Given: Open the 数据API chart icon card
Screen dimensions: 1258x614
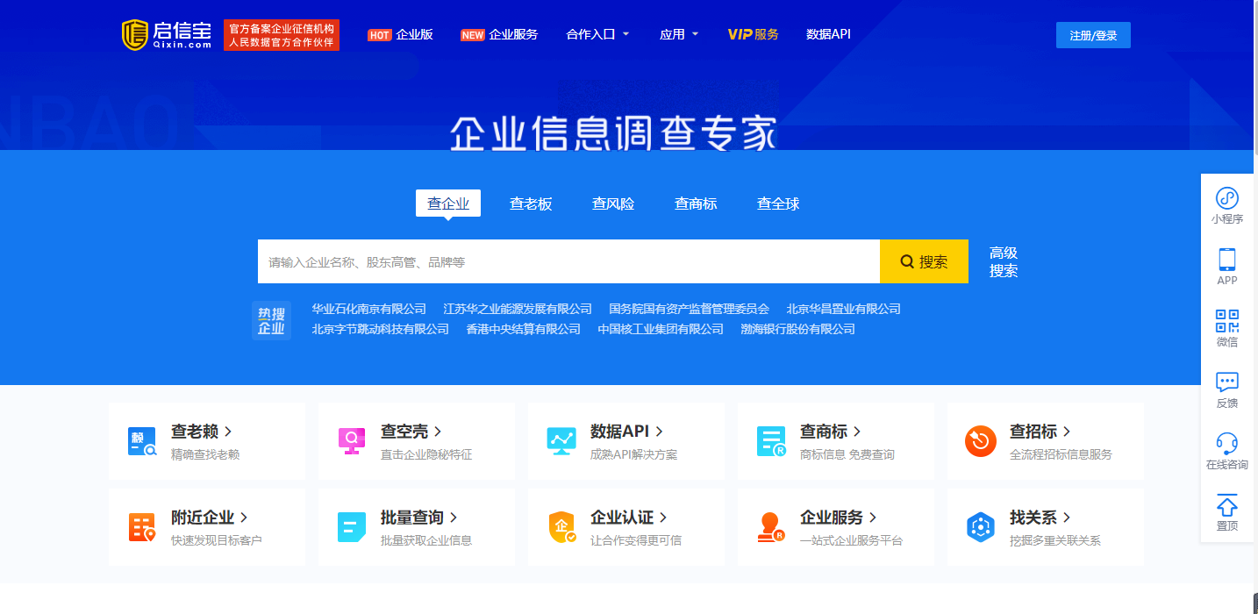Looking at the screenshot, I should click(x=561, y=441).
